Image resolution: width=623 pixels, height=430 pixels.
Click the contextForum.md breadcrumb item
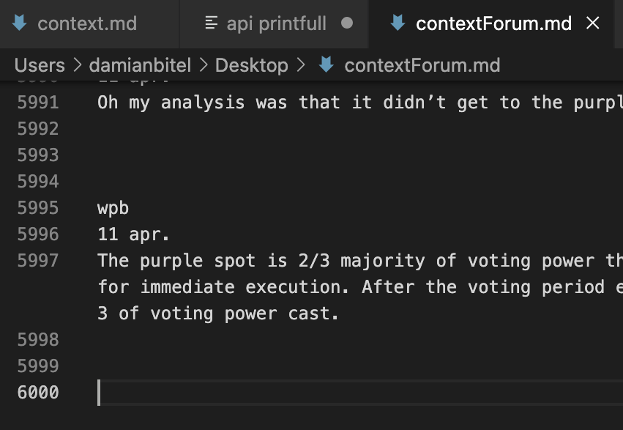pyautogui.click(x=422, y=65)
